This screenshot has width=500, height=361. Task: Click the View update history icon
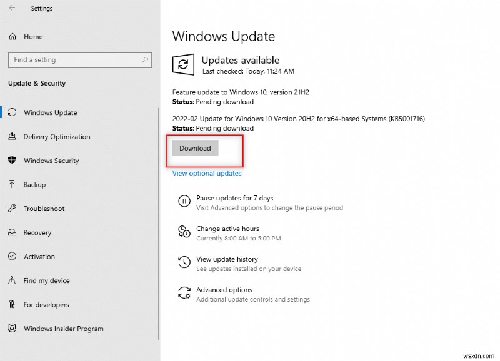click(184, 263)
